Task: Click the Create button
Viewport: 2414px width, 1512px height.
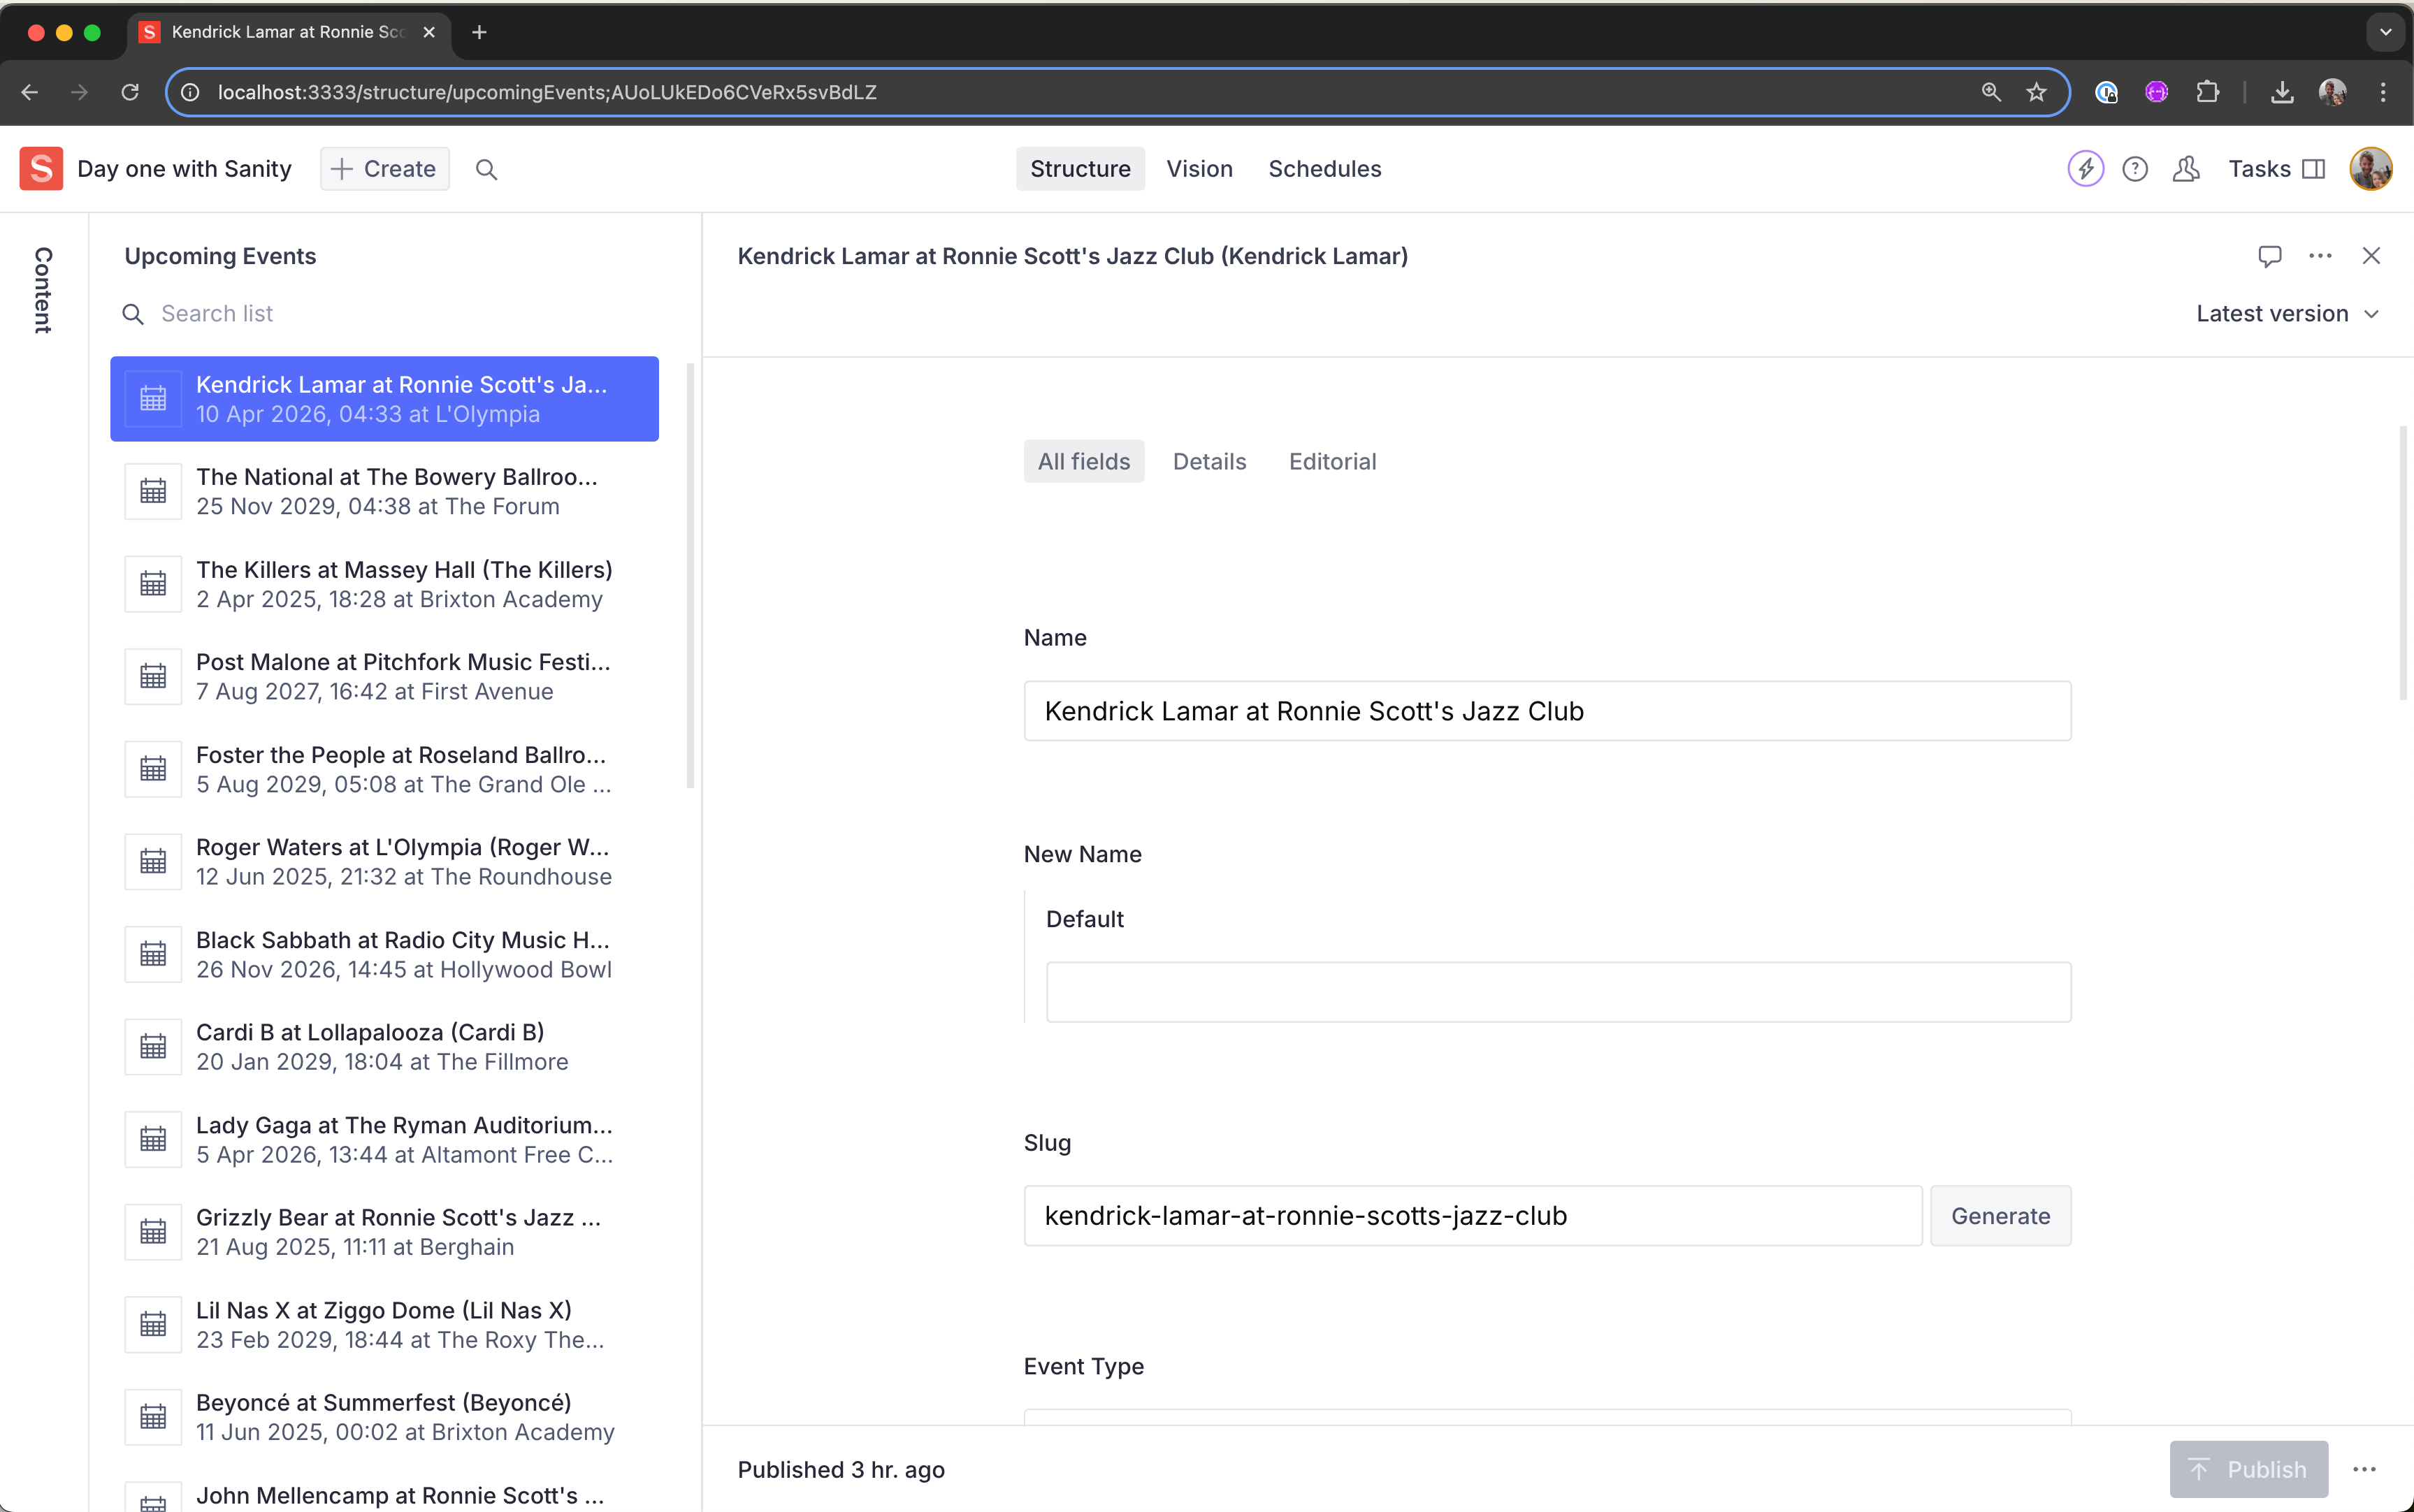Action: click(385, 169)
